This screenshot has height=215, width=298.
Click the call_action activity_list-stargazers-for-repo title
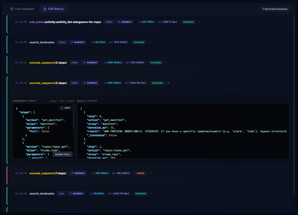65,22
